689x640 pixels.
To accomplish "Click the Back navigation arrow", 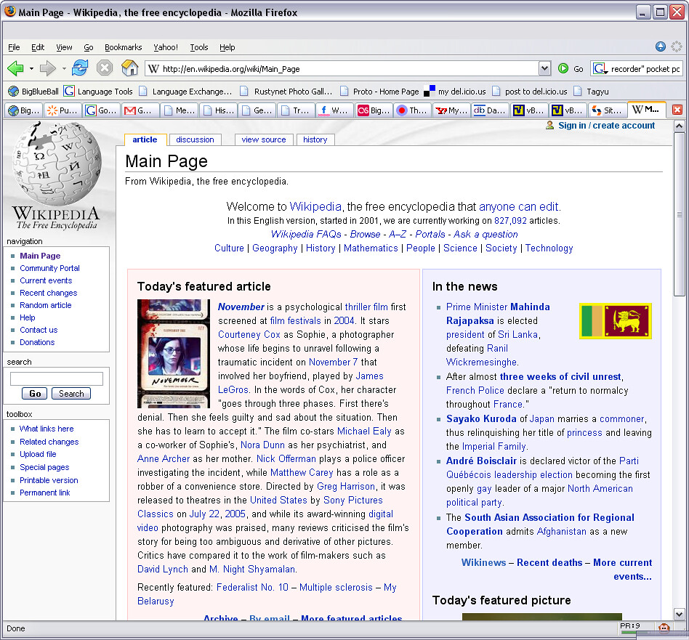I will [x=16, y=68].
